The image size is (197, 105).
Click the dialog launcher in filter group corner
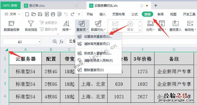(58, 34)
